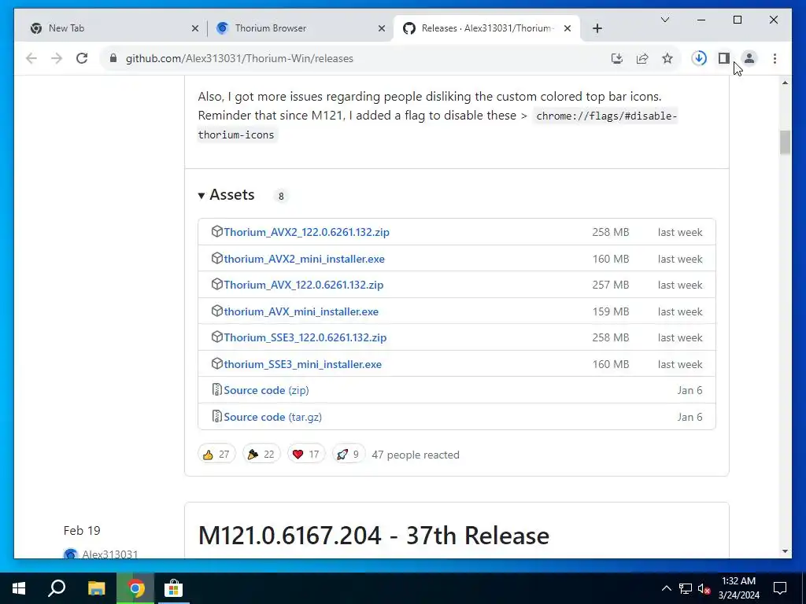Open the Chrome side panel
The width and height of the screenshot is (806, 604).
(724, 58)
